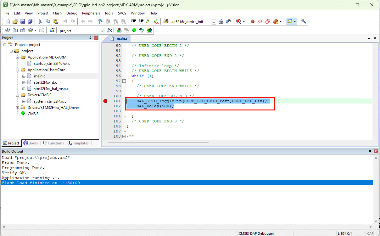This screenshot has height=236, width=380.
Task: Toggle the breakpoint marker on line 101
Action: tap(105, 101)
